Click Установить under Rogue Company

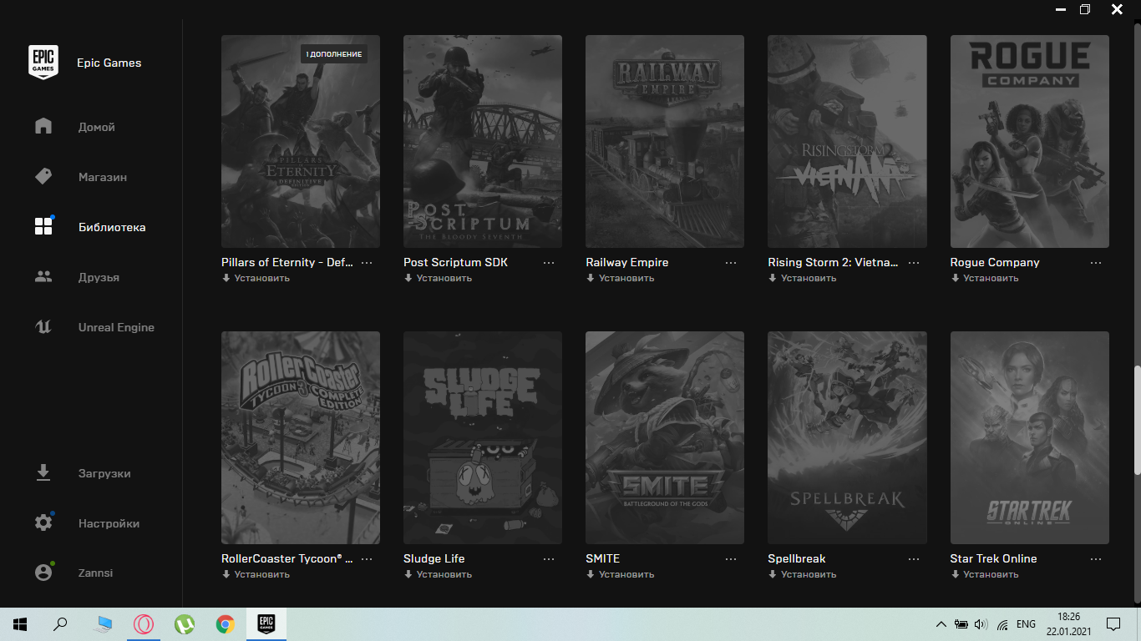(985, 278)
